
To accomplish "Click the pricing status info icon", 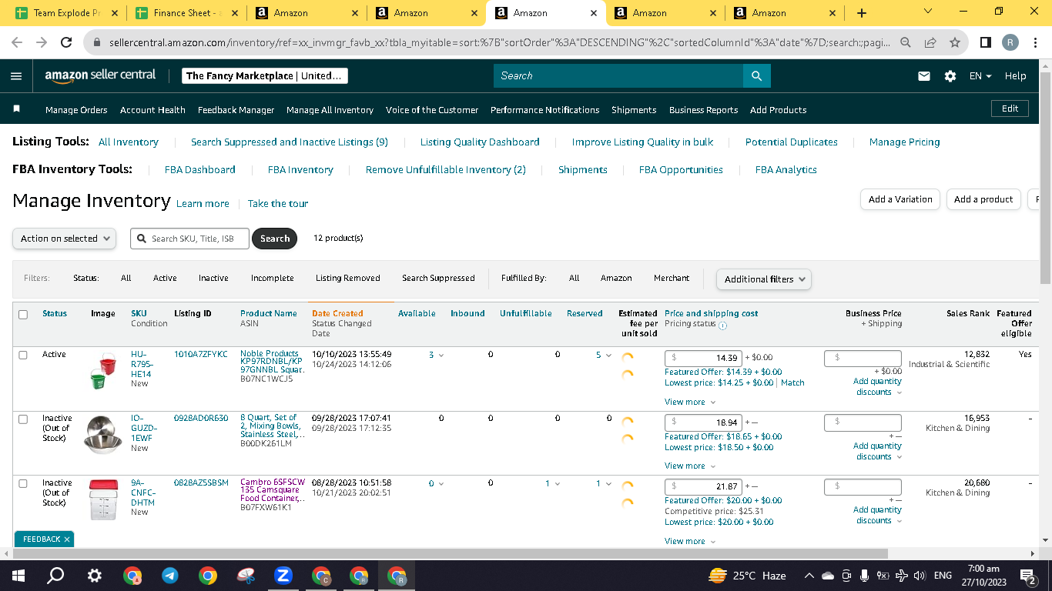I will coord(722,325).
